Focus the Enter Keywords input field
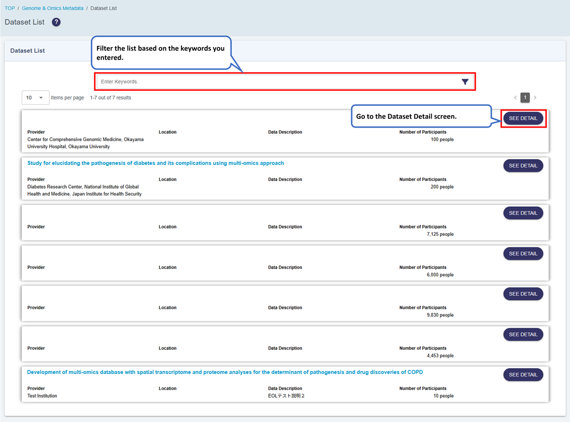This screenshot has width=570, height=422. 278,82
